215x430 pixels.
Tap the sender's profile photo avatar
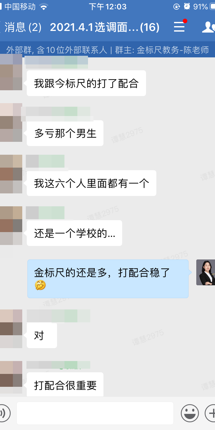tap(206, 272)
